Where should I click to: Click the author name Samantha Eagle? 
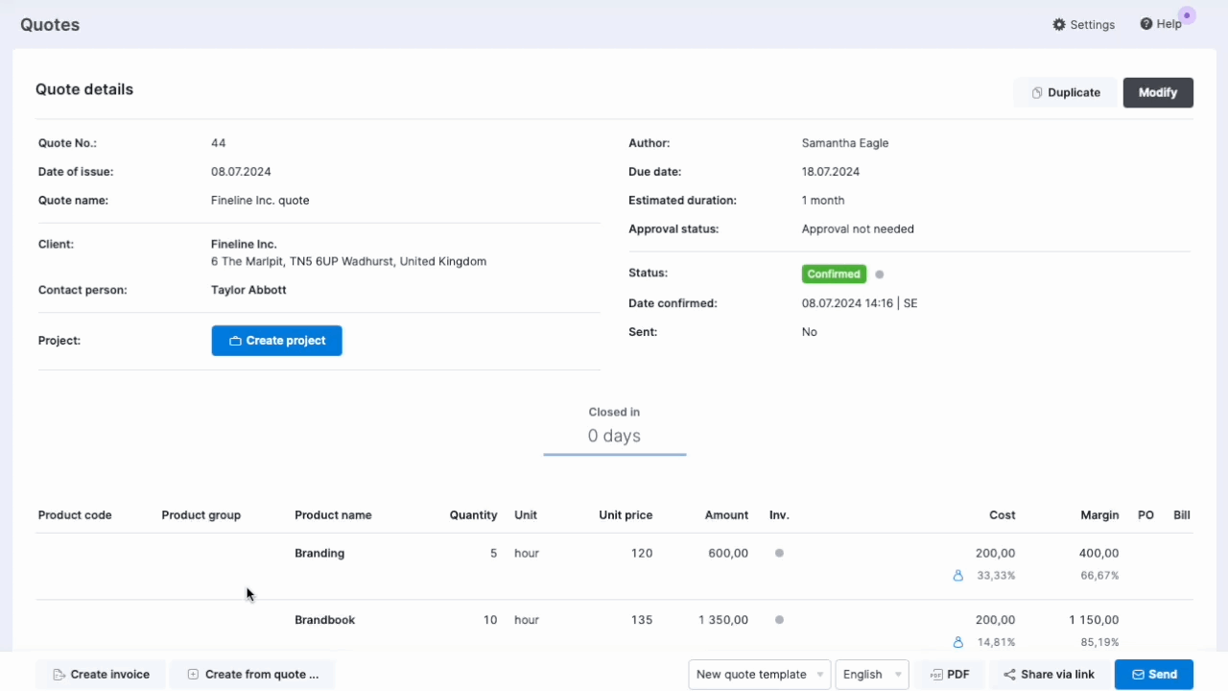coord(845,143)
